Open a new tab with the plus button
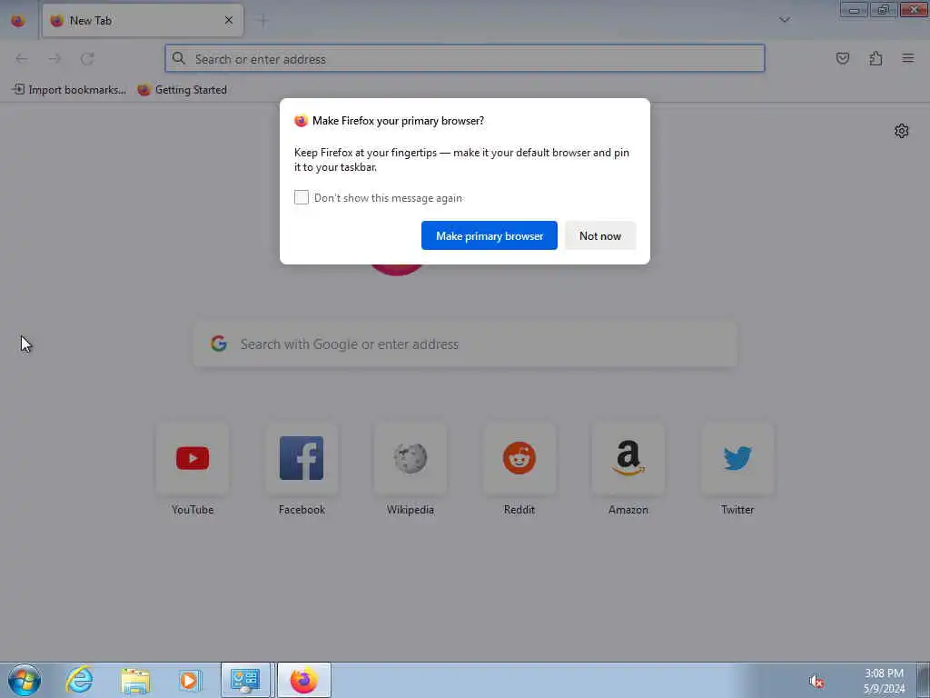Viewport: 930px width, 698px height. [262, 21]
